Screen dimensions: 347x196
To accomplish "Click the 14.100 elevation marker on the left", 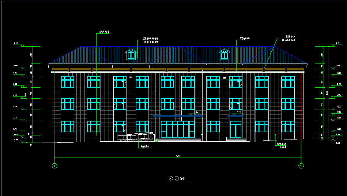I will tap(16, 44).
